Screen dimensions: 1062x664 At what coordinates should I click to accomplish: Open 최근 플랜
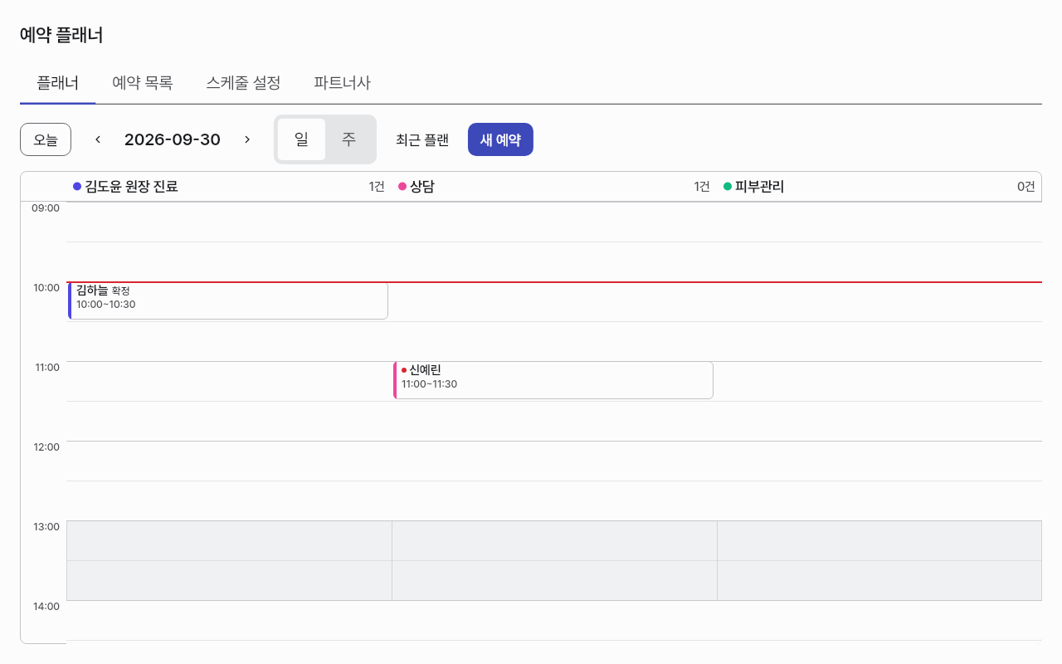pos(422,139)
